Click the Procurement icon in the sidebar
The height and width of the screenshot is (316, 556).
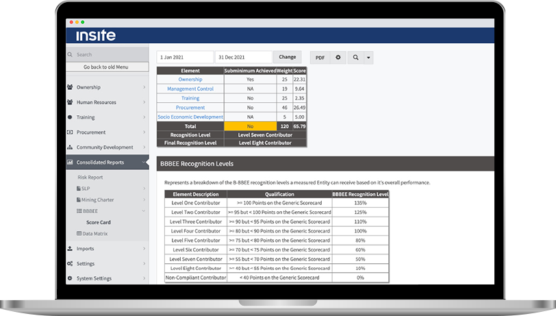71,132
